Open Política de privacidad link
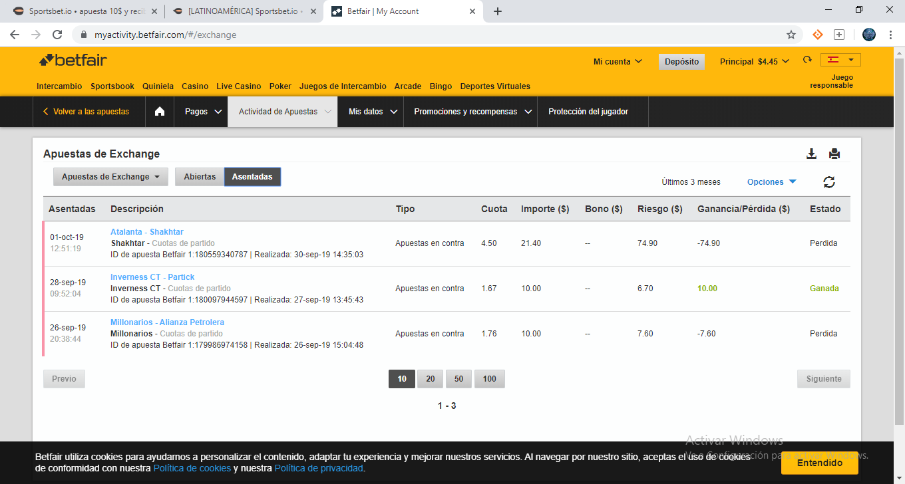 319,469
